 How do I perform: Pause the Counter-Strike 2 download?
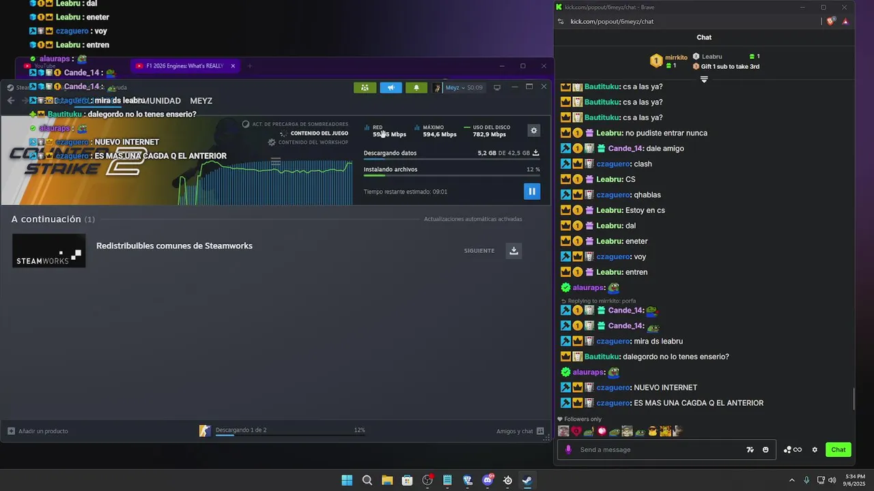point(532,192)
